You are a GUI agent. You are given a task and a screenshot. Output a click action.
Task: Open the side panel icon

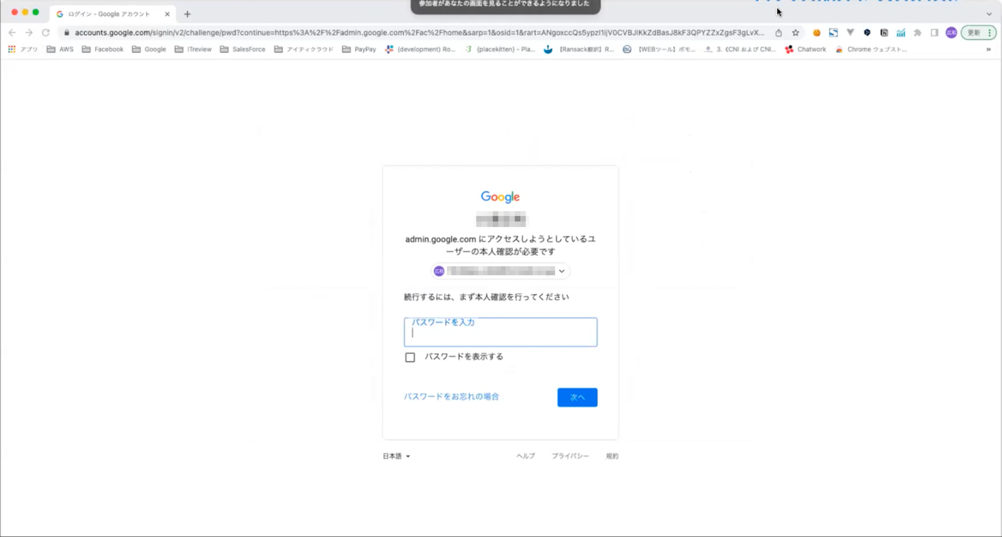pos(934,33)
